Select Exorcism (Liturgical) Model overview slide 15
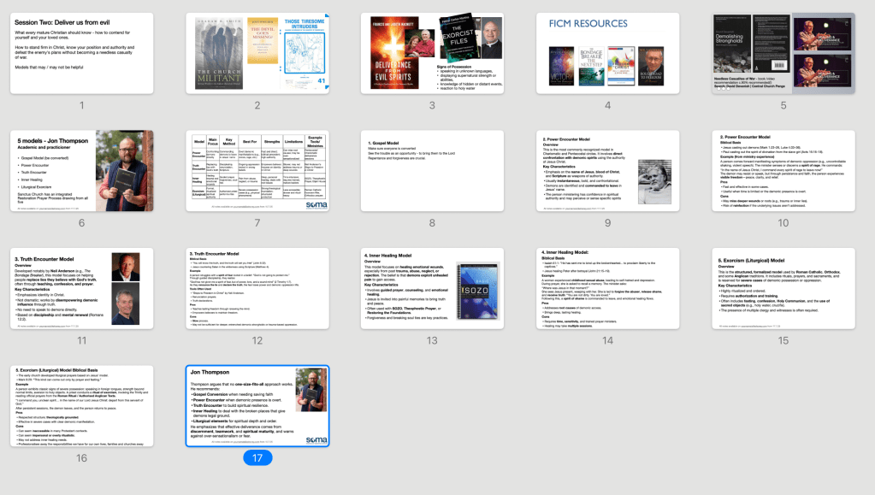The image size is (875, 495). (x=783, y=288)
